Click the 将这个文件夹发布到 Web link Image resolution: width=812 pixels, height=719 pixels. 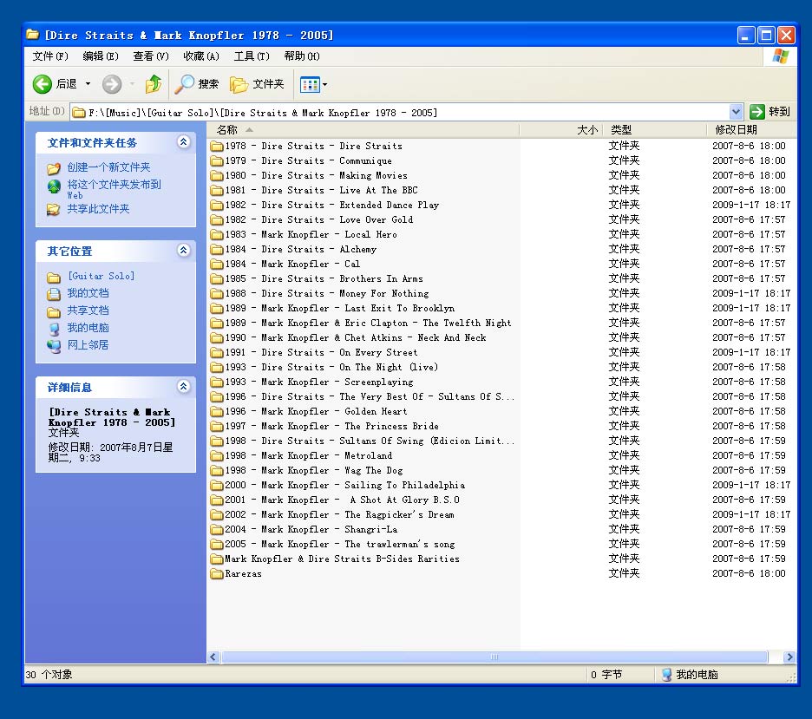pyautogui.click(x=114, y=189)
